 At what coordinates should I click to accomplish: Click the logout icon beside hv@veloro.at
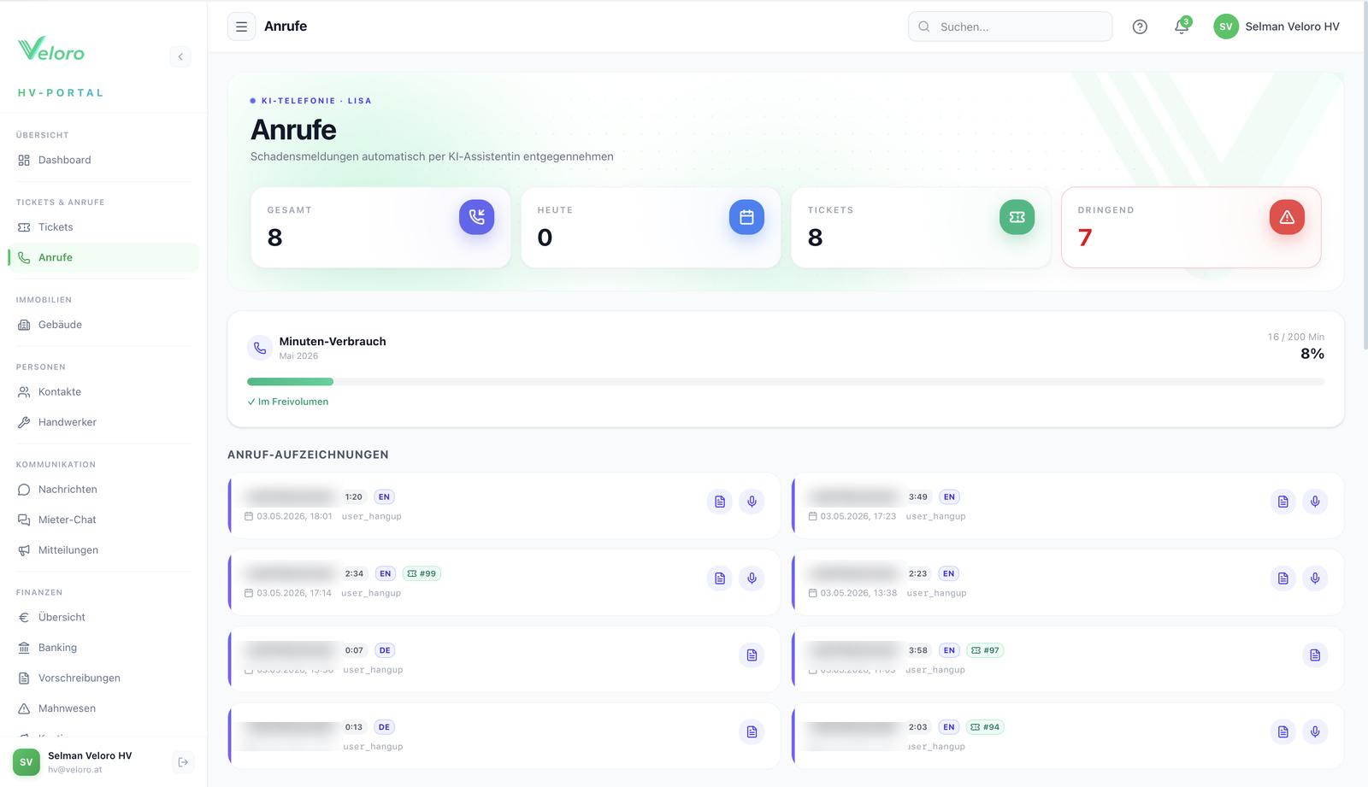point(183,762)
